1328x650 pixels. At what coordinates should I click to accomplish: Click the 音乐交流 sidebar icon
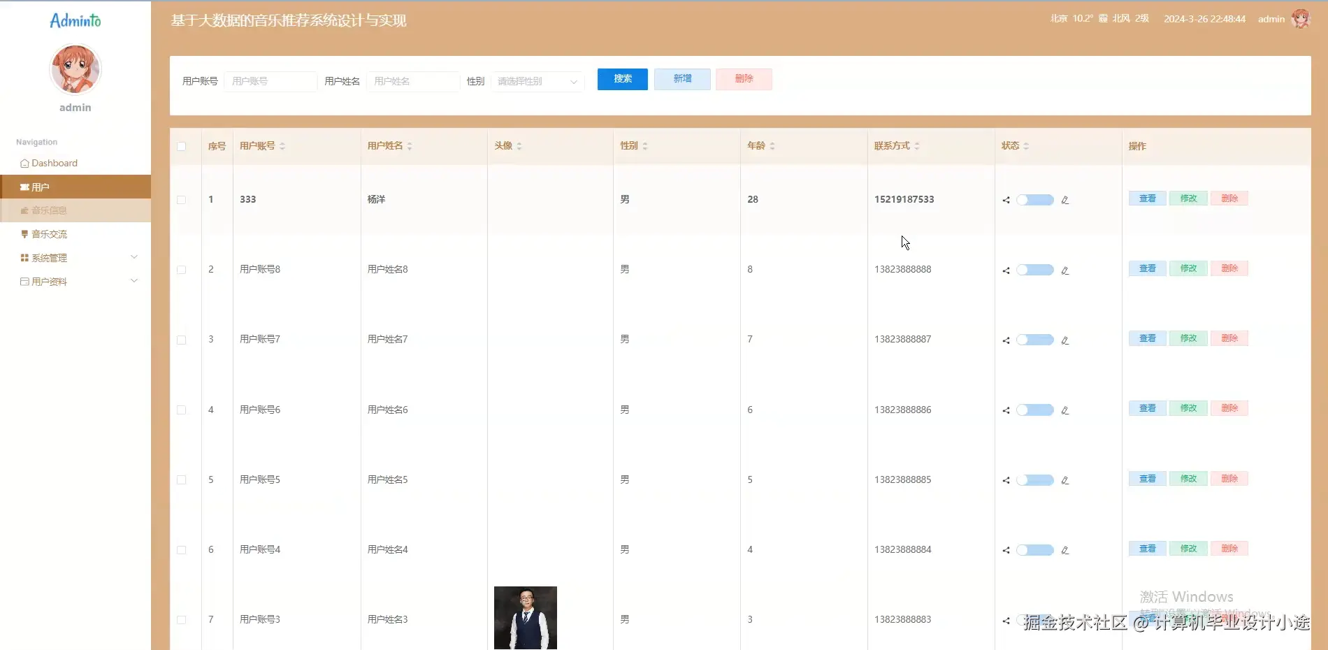click(x=24, y=234)
